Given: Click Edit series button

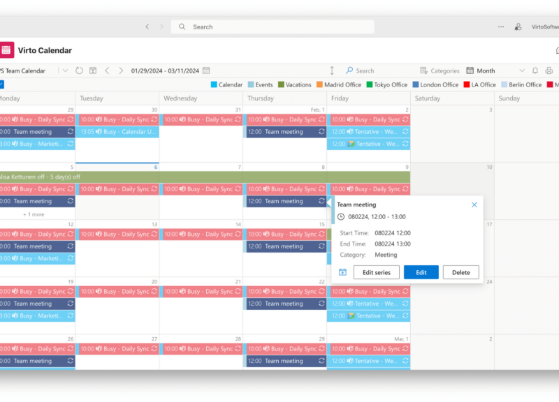Looking at the screenshot, I should [x=377, y=272].
